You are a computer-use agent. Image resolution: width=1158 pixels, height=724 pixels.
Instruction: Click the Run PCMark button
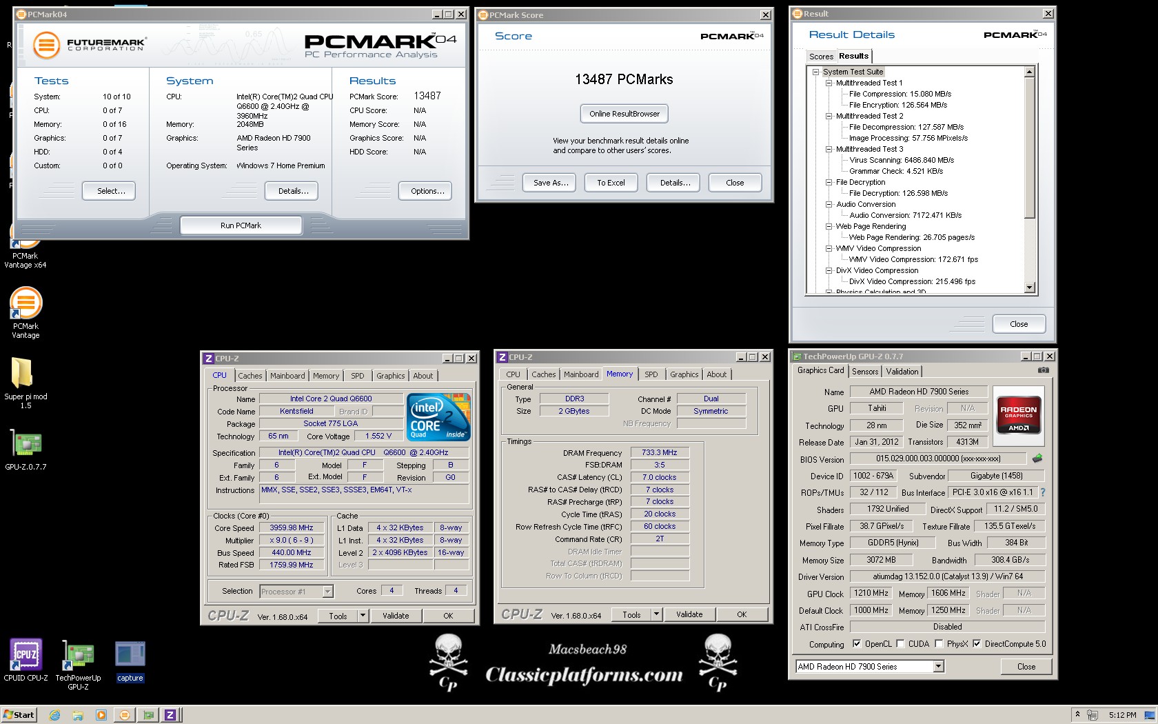241,225
